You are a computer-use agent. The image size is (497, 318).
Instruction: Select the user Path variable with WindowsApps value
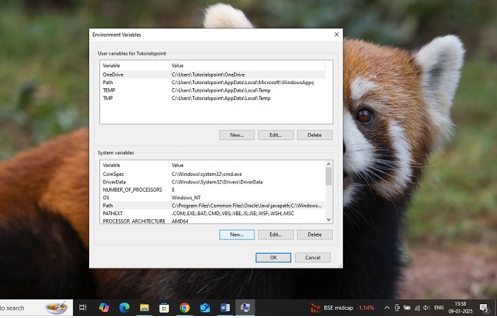(213, 82)
